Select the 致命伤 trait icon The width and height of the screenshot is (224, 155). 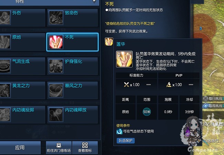(56, 18)
